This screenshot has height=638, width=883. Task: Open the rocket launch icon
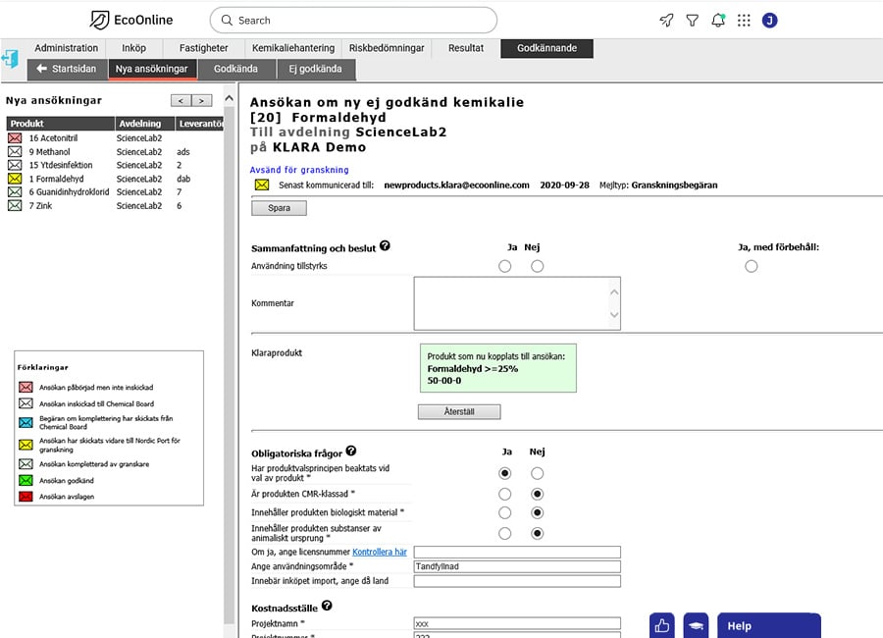coord(666,21)
